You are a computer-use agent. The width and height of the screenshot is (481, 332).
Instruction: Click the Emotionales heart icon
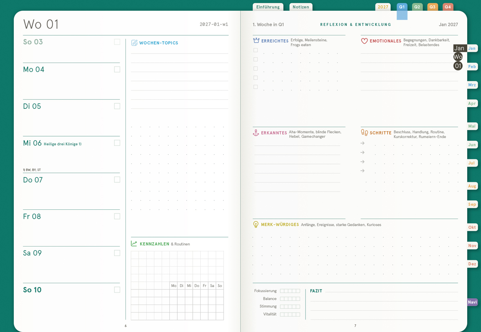click(x=365, y=41)
